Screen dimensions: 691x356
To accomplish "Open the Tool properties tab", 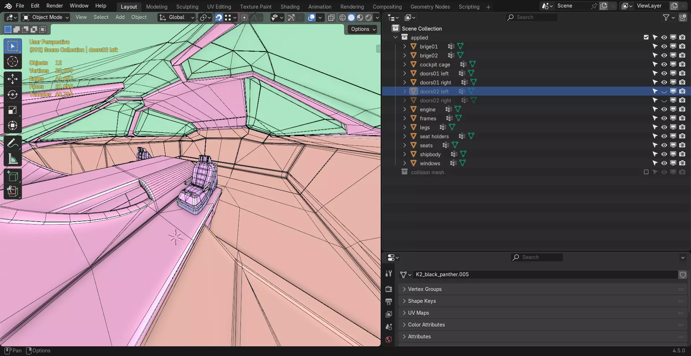I will [x=389, y=274].
